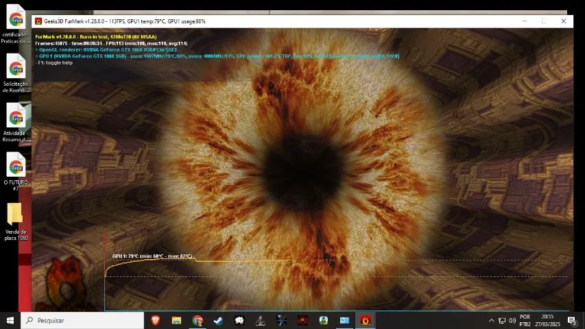Toggle the volume speaker icon in tray
Image resolution: width=585 pixels, height=329 pixels.
click(512, 320)
